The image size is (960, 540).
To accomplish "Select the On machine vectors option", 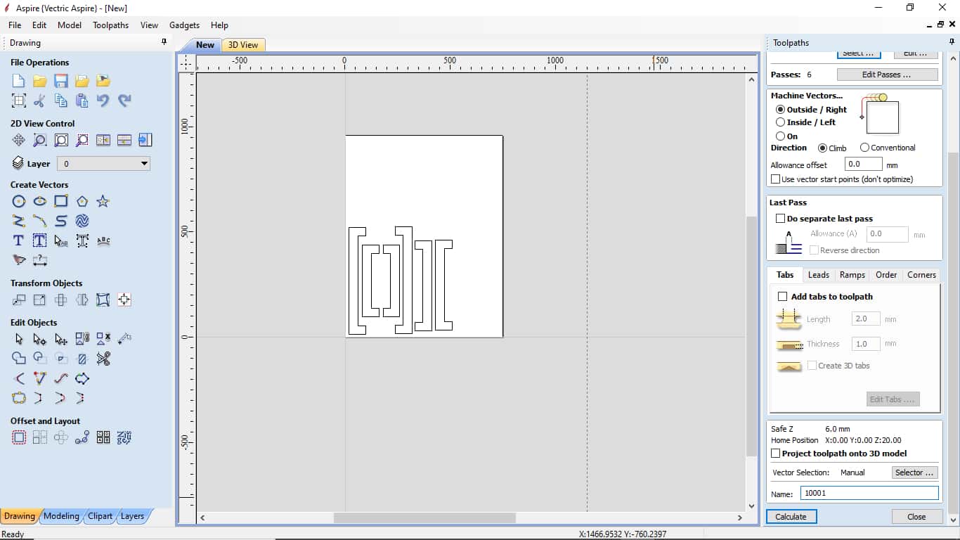I will (780, 136).
